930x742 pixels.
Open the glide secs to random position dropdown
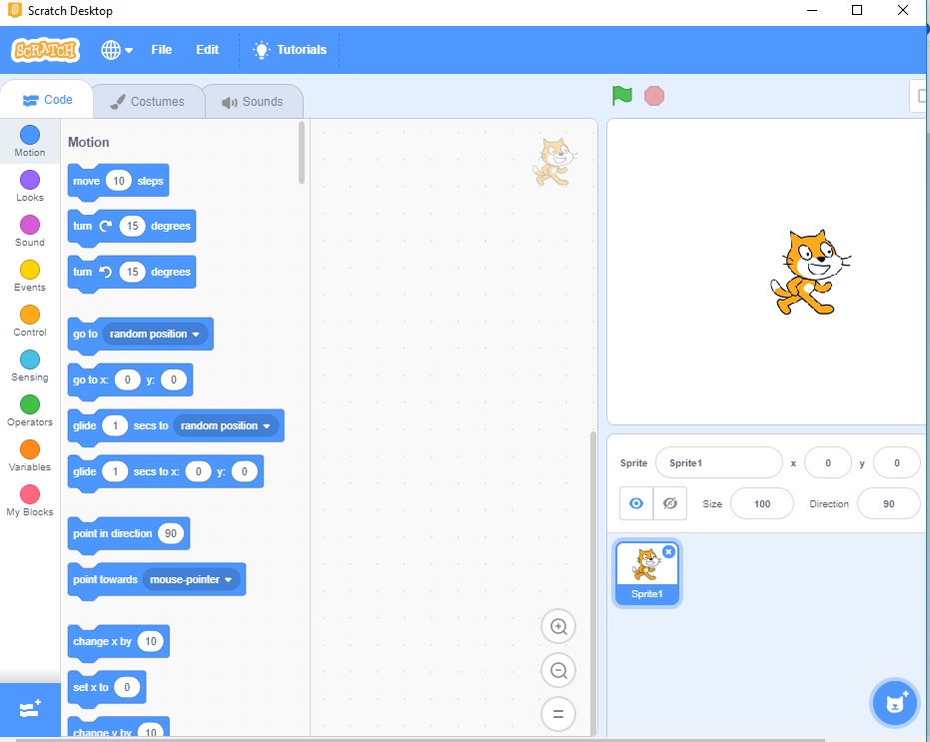pyautogui.click(x=226, y=425)
